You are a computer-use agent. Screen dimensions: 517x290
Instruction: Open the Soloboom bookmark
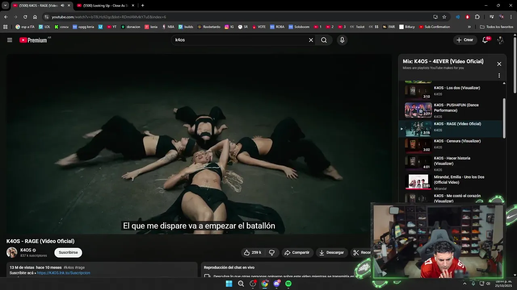[x=299, y=27]
